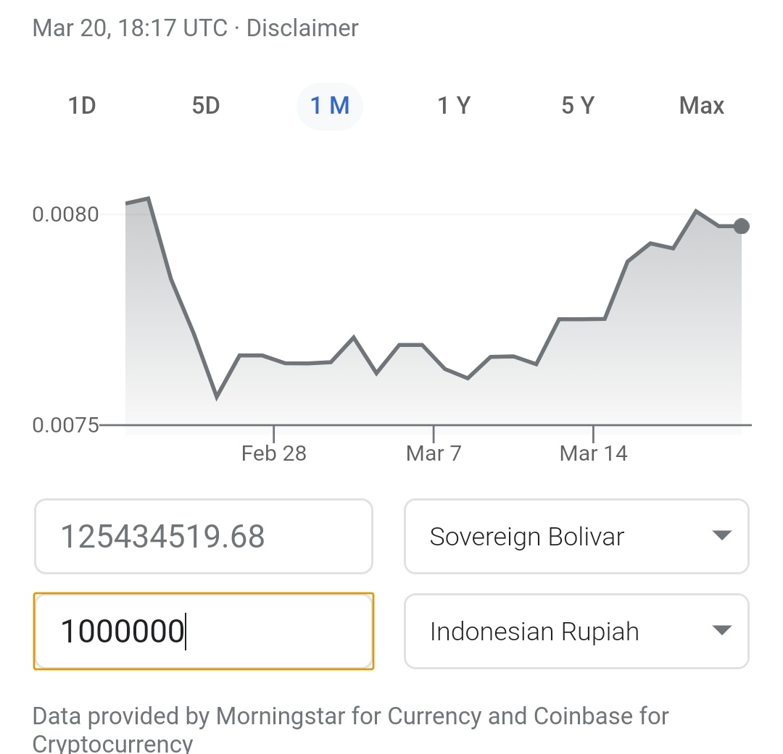Image resolution: width=783 pixels, height=754 pixels.
Task: Show the Max range chart
Action: click(702, 106)
